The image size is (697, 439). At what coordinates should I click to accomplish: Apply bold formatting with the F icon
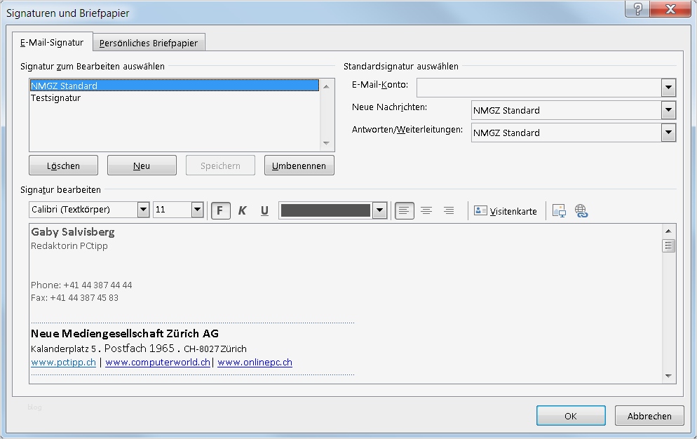tap(220, 210)
